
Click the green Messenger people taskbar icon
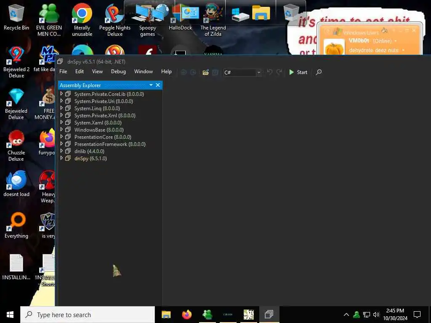click(x=208, y=314)
